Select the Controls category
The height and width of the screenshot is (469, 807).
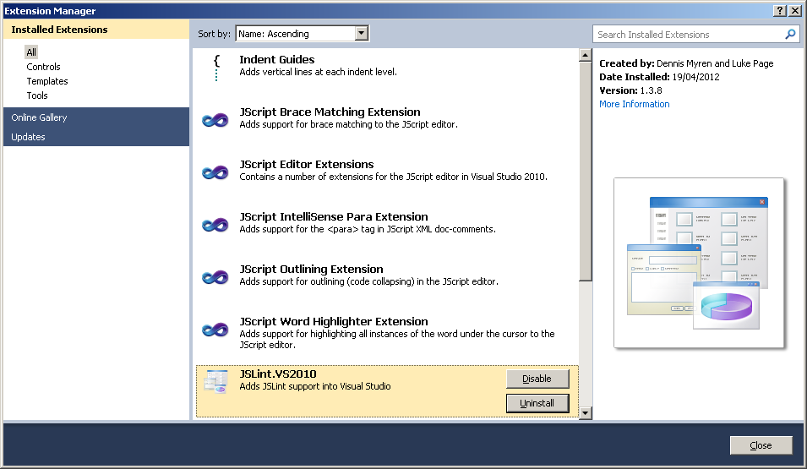43,67
